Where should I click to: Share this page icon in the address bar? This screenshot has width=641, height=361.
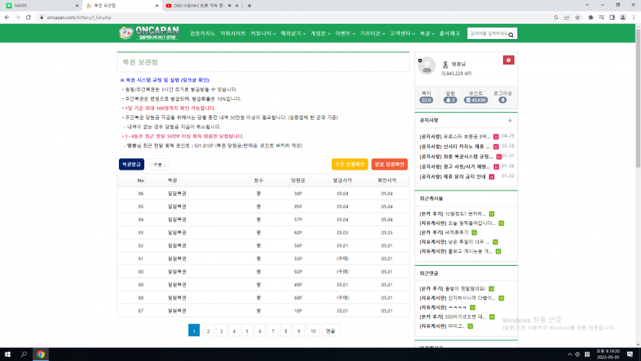pos(567,18)
